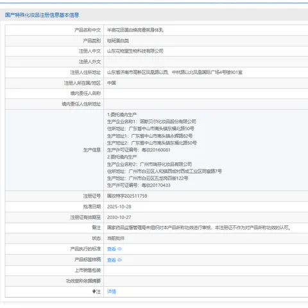Select registration number 国妆特字202511759
Image resolution: width=308 pixels, height=308 pixels.
point(127,196)
